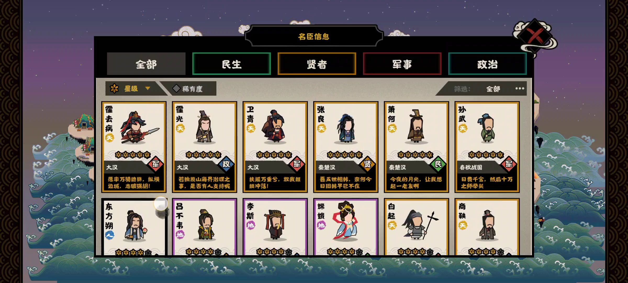The height and width of the screenshot is (283, 628).
Task: Click the green 民 badge on 萧何 card
Action: tap(438, 164)
